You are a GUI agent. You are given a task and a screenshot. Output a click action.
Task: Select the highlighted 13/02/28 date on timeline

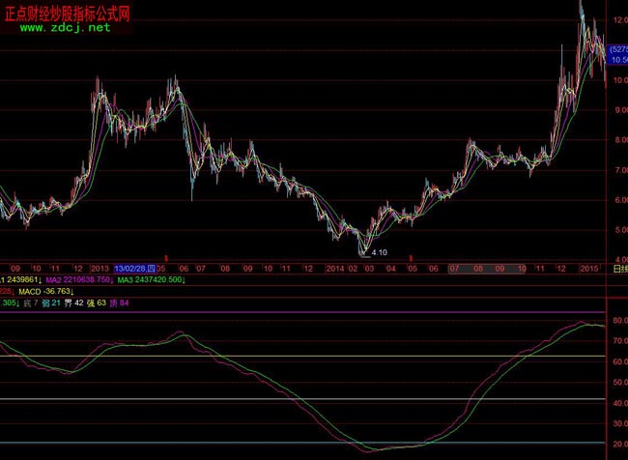pyautogui.click(x=134, y=268)
